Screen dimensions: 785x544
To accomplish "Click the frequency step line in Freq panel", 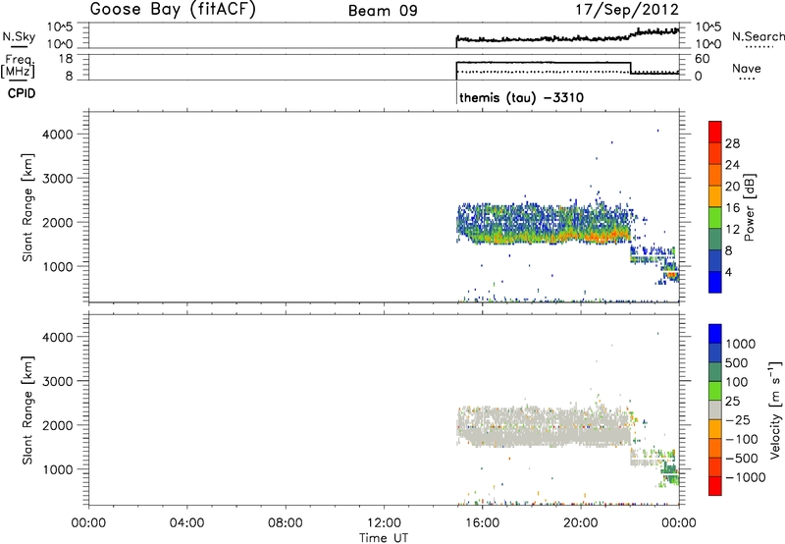I will click(x=631, y=68).
